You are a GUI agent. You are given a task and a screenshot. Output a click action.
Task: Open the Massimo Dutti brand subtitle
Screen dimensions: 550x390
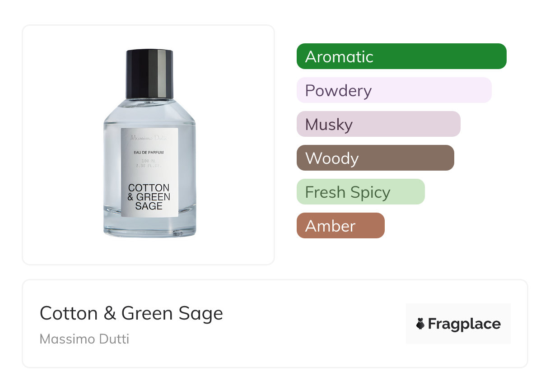point(84,339)
